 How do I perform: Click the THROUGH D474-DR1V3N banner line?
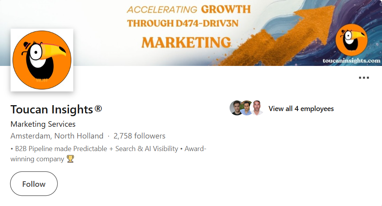[183, 23]
